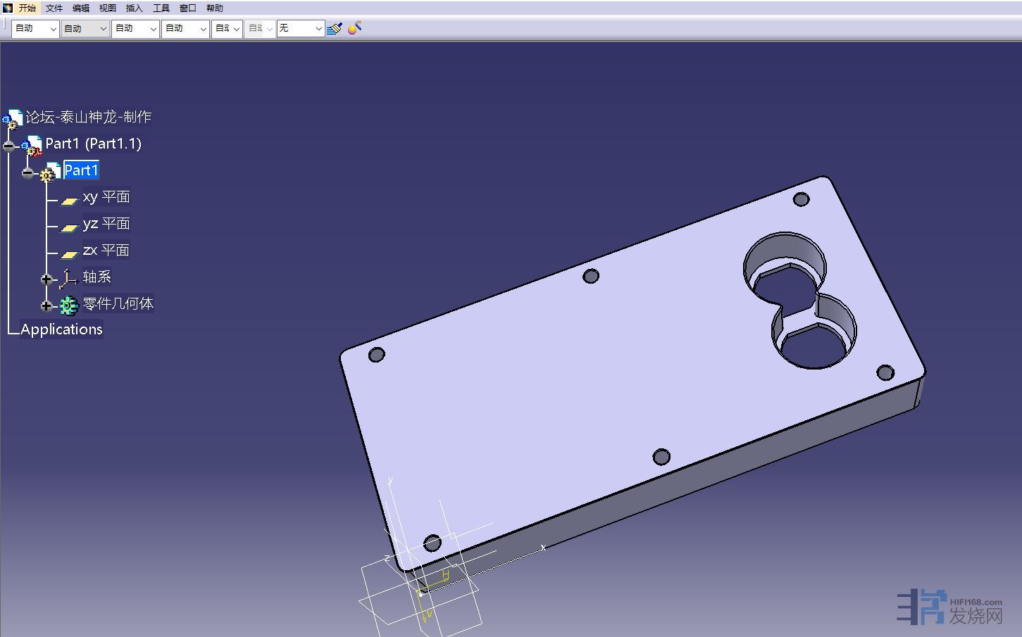Screen dimensions: 1022x637
Task: Expand the 零件几何体 tree node
Action: click(46, 306)
